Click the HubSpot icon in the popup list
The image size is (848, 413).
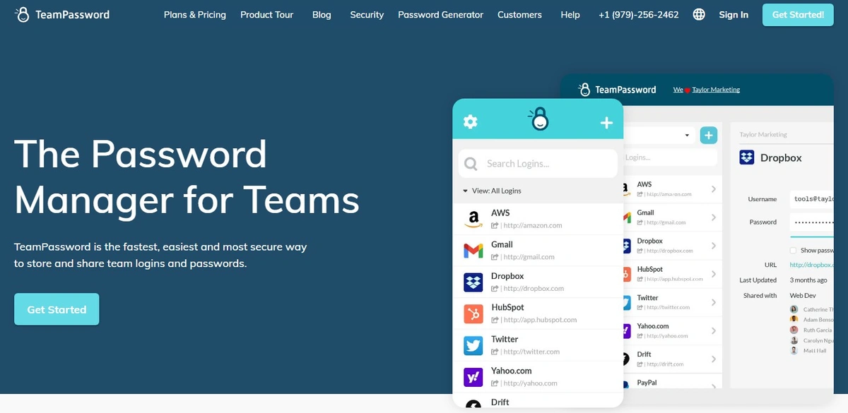(x=473, y=313)
